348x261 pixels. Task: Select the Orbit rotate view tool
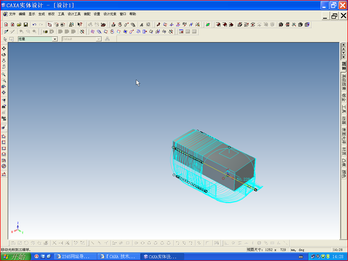(4, 54)
